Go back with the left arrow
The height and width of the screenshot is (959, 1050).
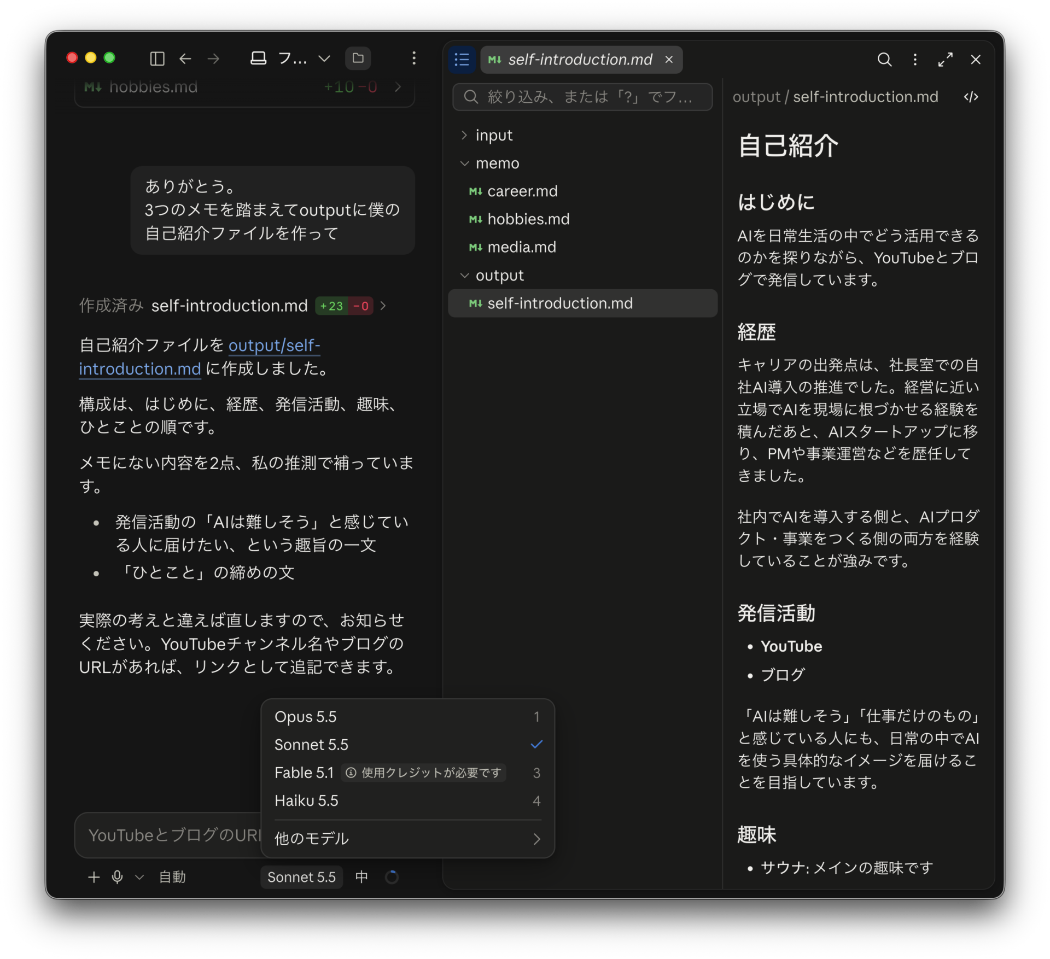point(185,59)
